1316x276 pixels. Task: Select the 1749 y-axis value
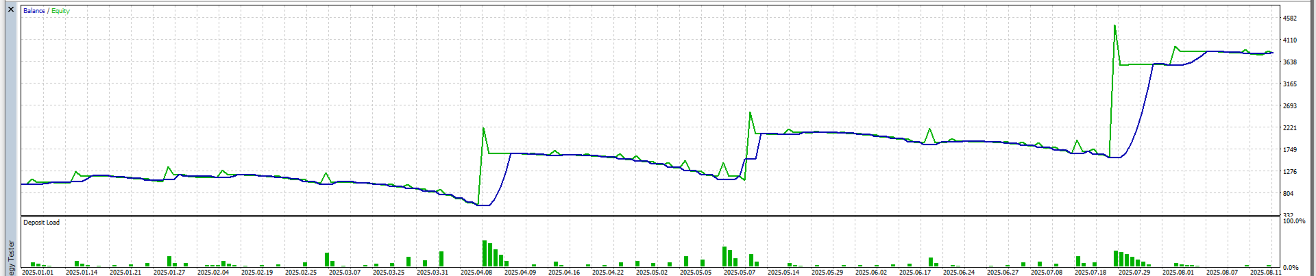(x=1289, y=150)
